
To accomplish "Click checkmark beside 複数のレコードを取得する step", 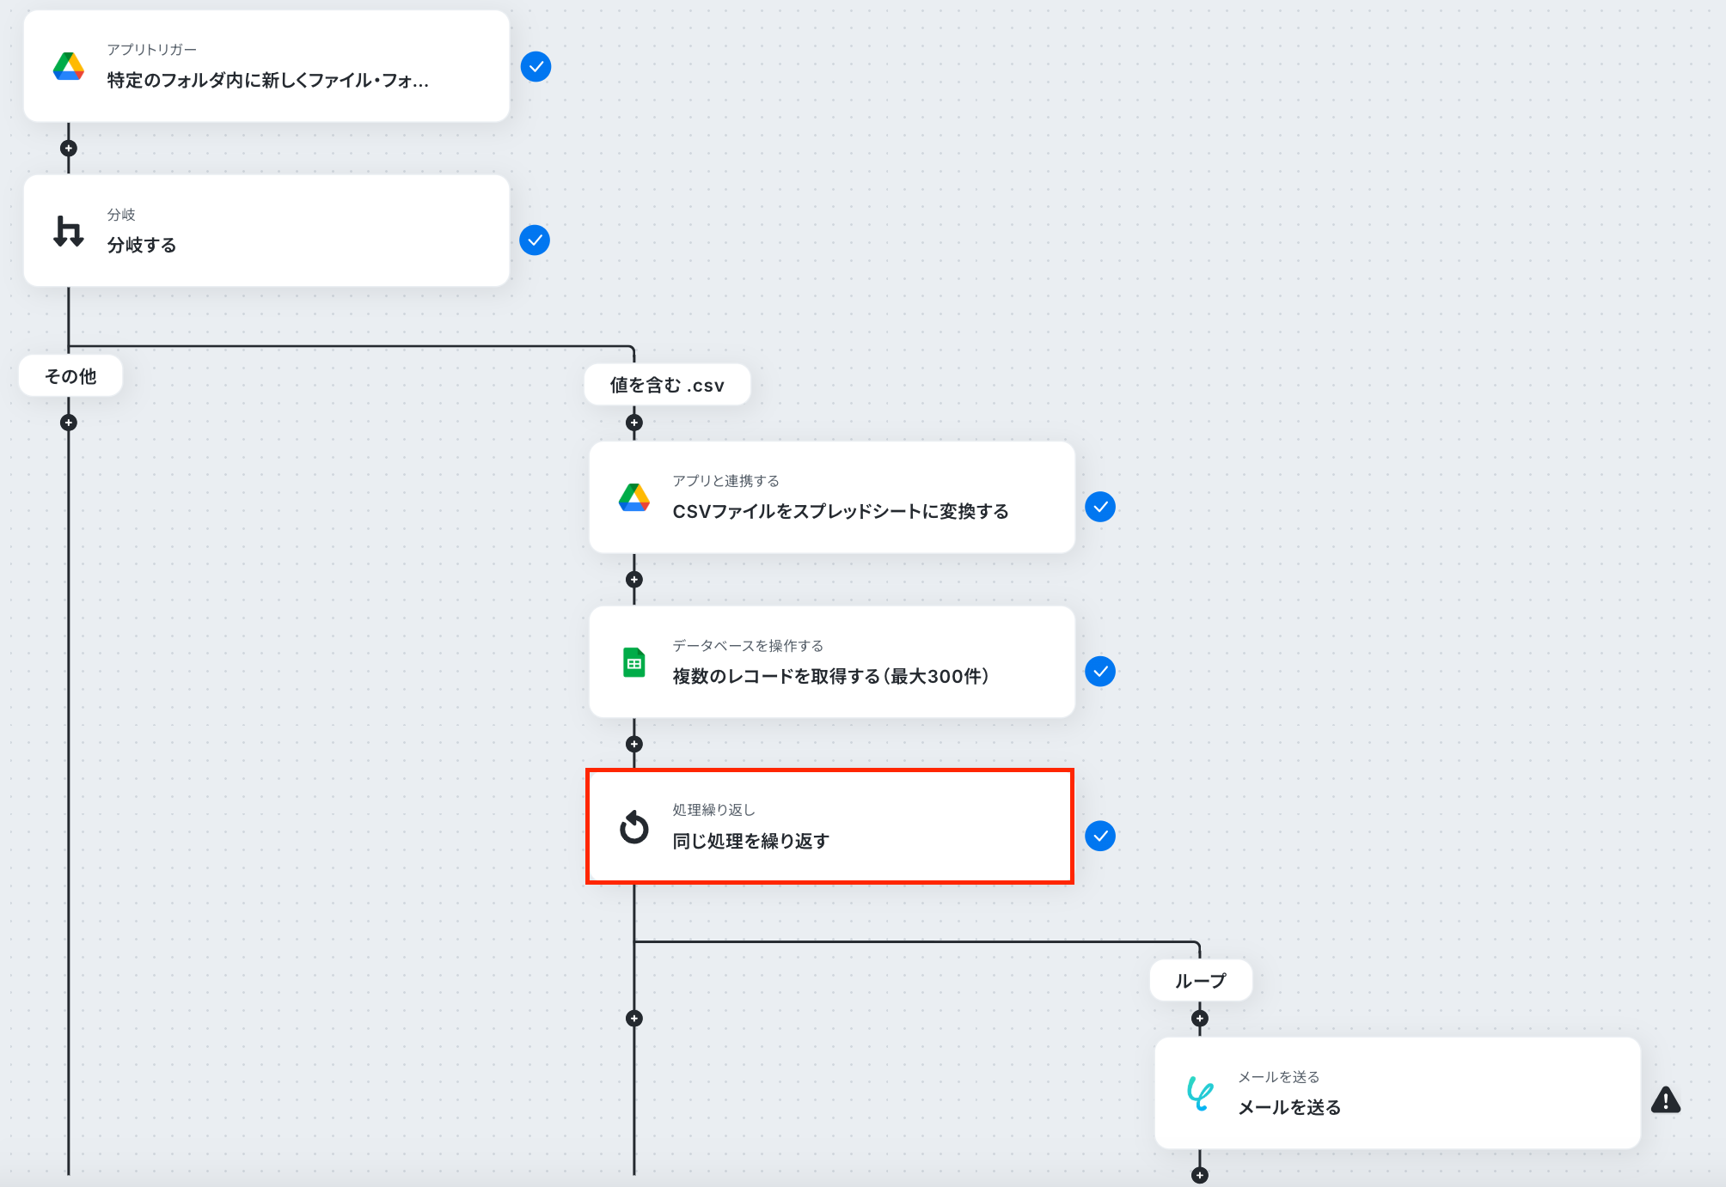I will click(x=1100, y=671).
